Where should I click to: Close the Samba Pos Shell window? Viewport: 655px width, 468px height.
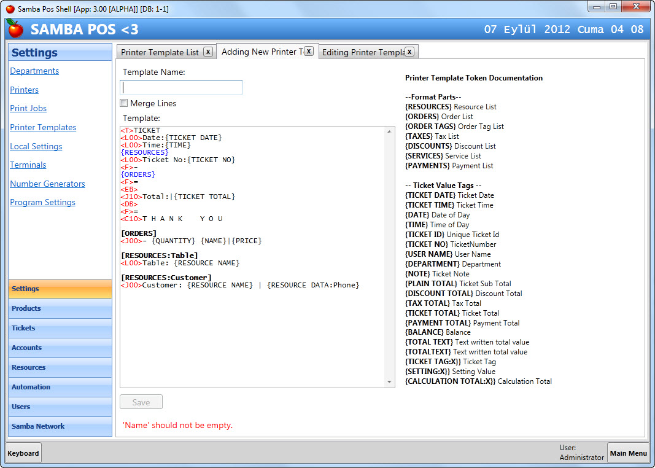click(635, 6)
